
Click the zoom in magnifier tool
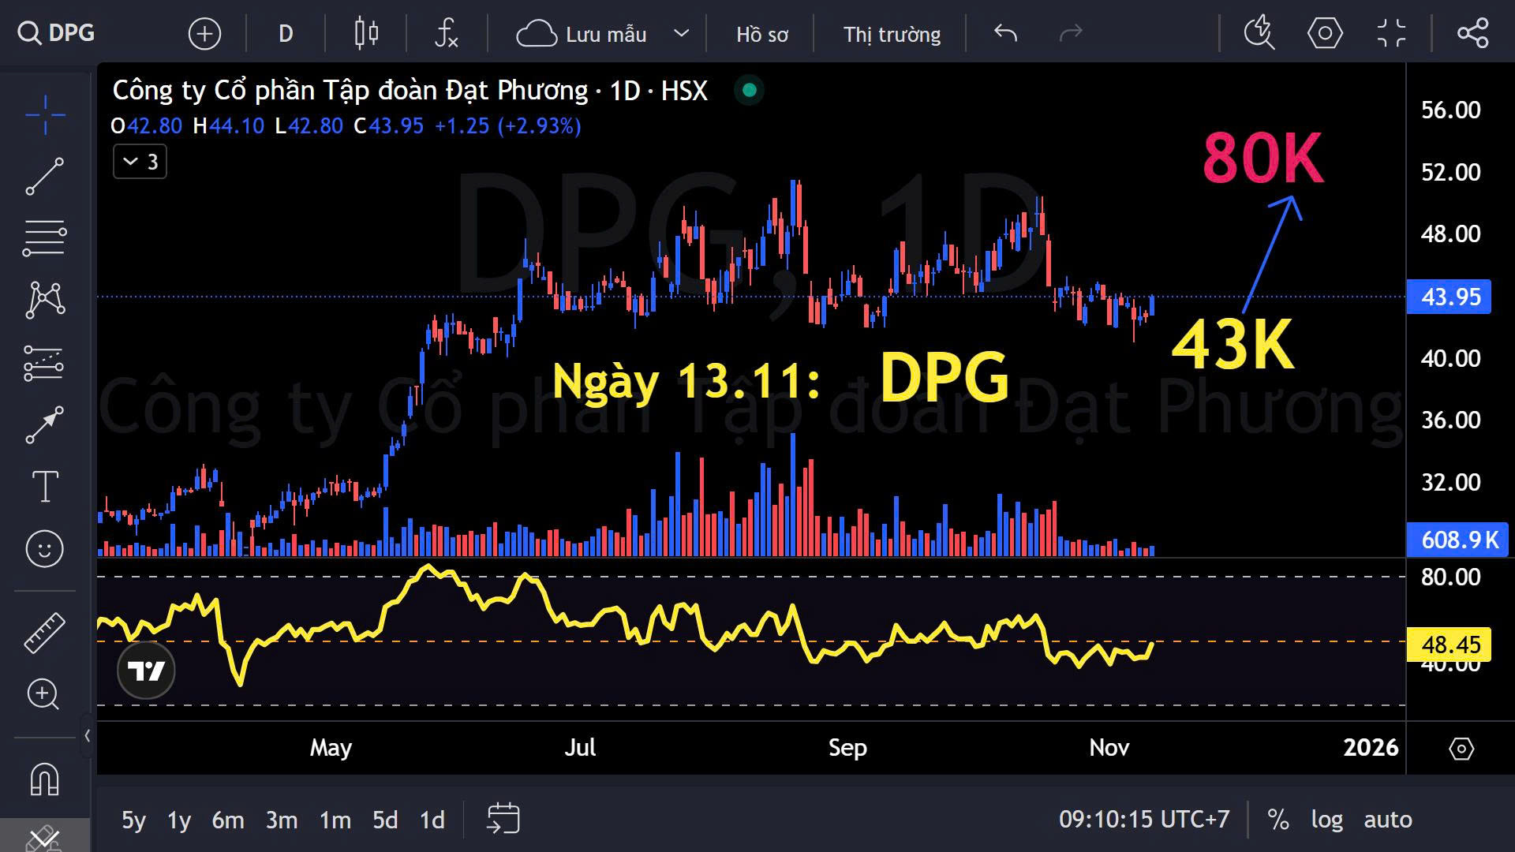tap(43, 694)
